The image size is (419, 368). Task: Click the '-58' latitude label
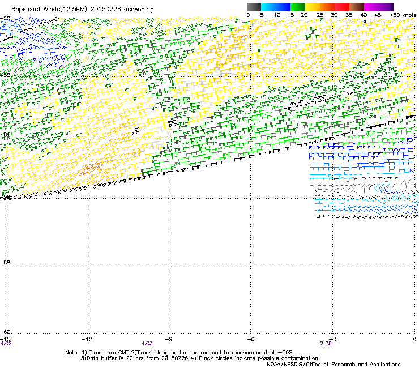click(x=5, y=263)
